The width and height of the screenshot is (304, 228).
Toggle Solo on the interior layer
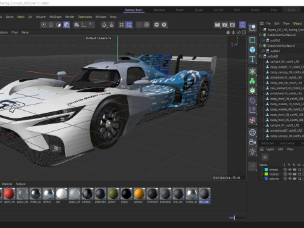(x=285, y=174)
